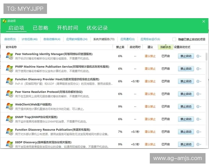
Task: Select 应用后台运行(6) sub-tab
Action: (x=150, y=39)
